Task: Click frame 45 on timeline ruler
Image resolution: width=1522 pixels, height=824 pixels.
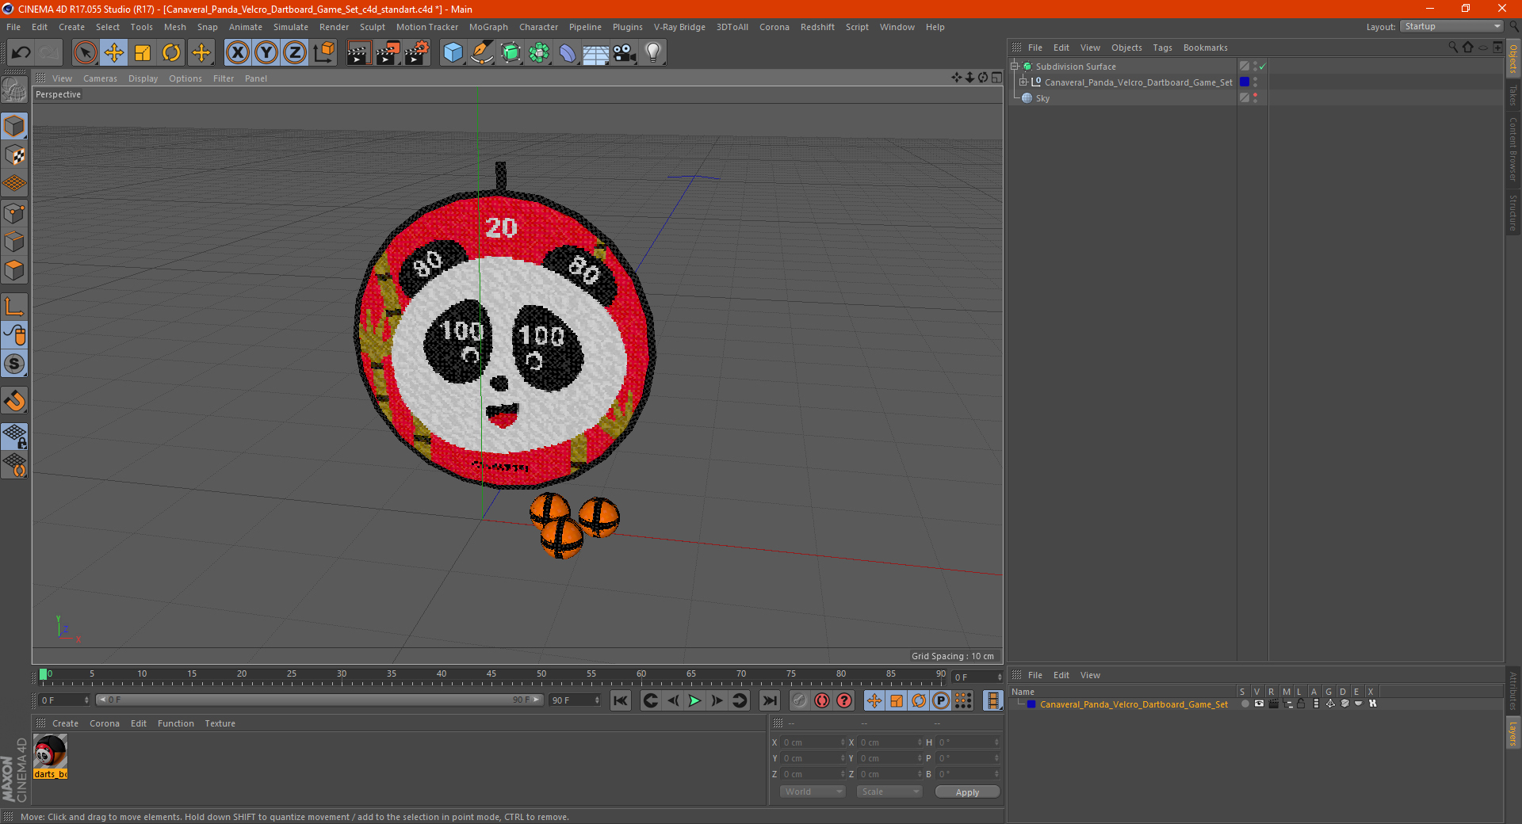Action: 491,676
